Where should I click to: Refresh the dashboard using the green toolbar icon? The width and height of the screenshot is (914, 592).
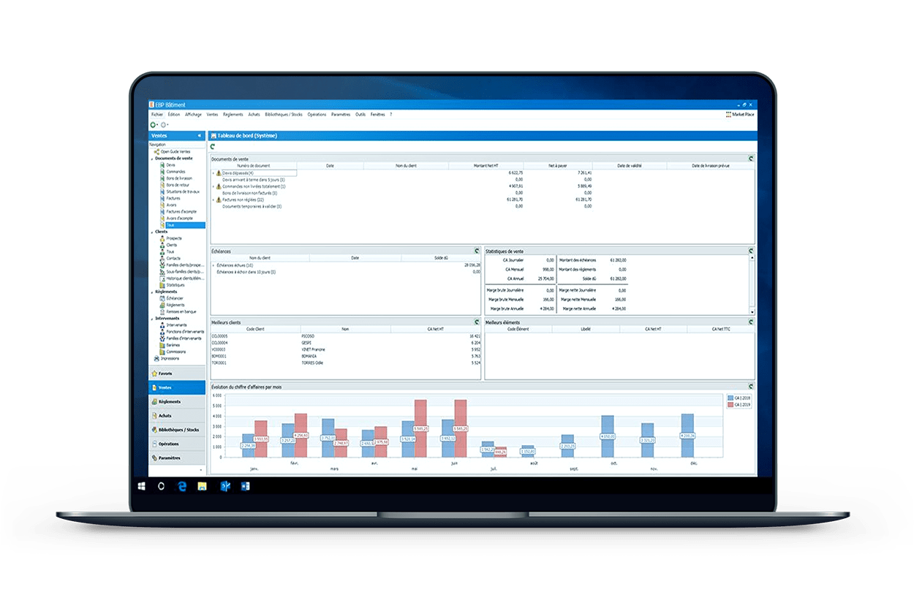click(x=213, y=147)
